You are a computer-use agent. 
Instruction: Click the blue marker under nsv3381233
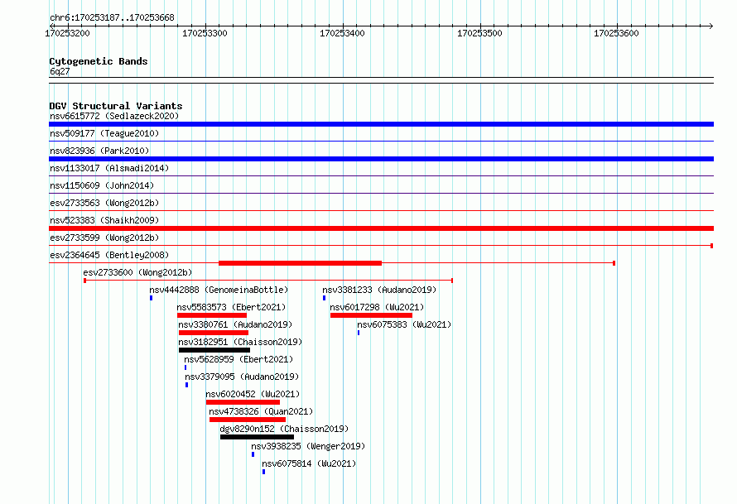324,298
